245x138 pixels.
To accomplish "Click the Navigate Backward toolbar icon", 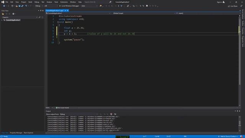I will click(x=4, y=6).
